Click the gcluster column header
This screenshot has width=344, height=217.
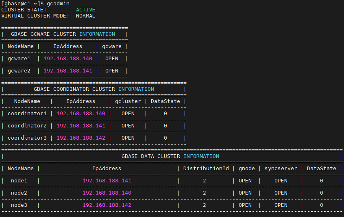tap(128, 101)
